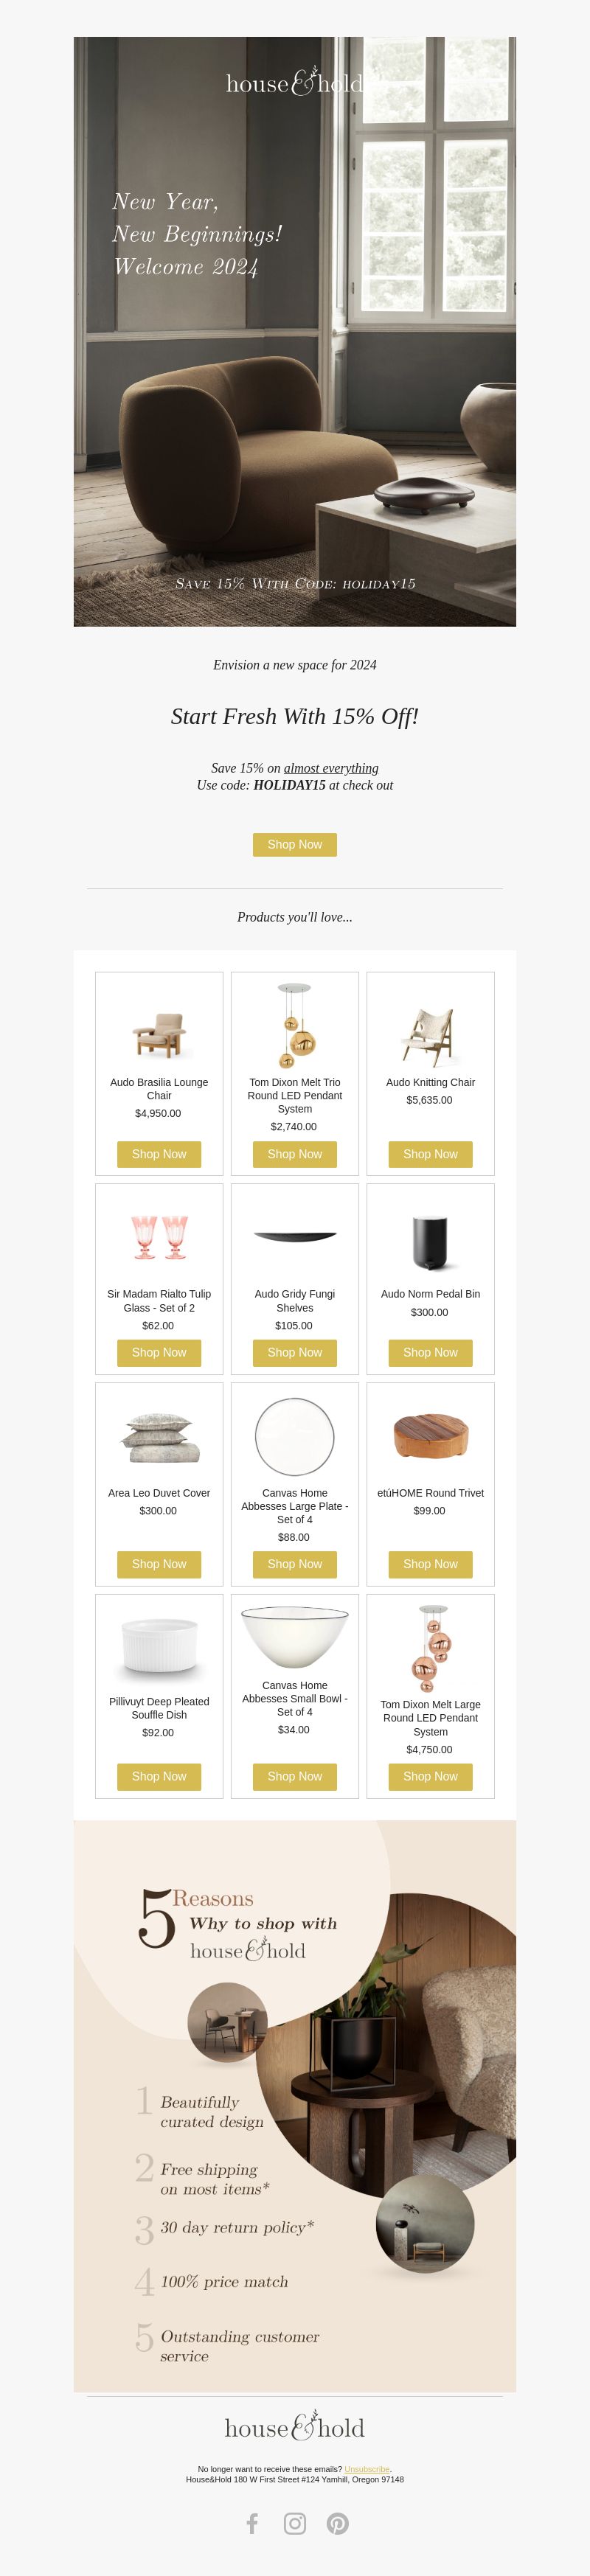
Task: Shop Now for etúHOME Round Trivet
Action: click(430, 1564)
